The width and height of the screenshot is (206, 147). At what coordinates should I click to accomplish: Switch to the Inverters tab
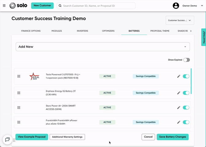(x=82, y=31)
